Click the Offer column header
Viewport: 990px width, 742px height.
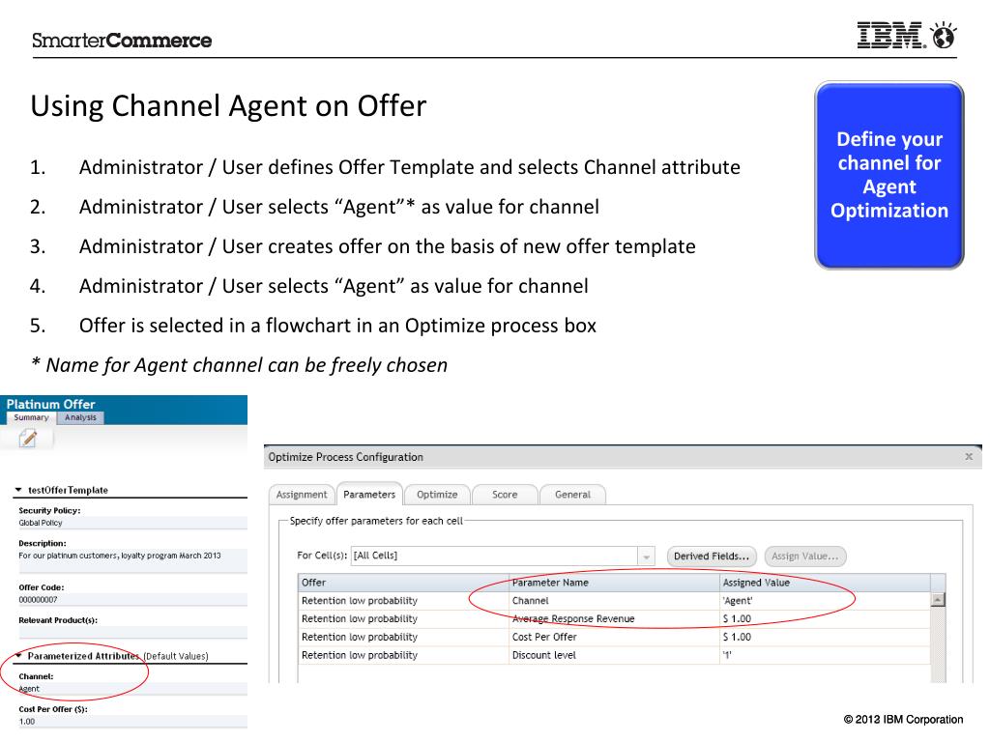click(403, 583)
